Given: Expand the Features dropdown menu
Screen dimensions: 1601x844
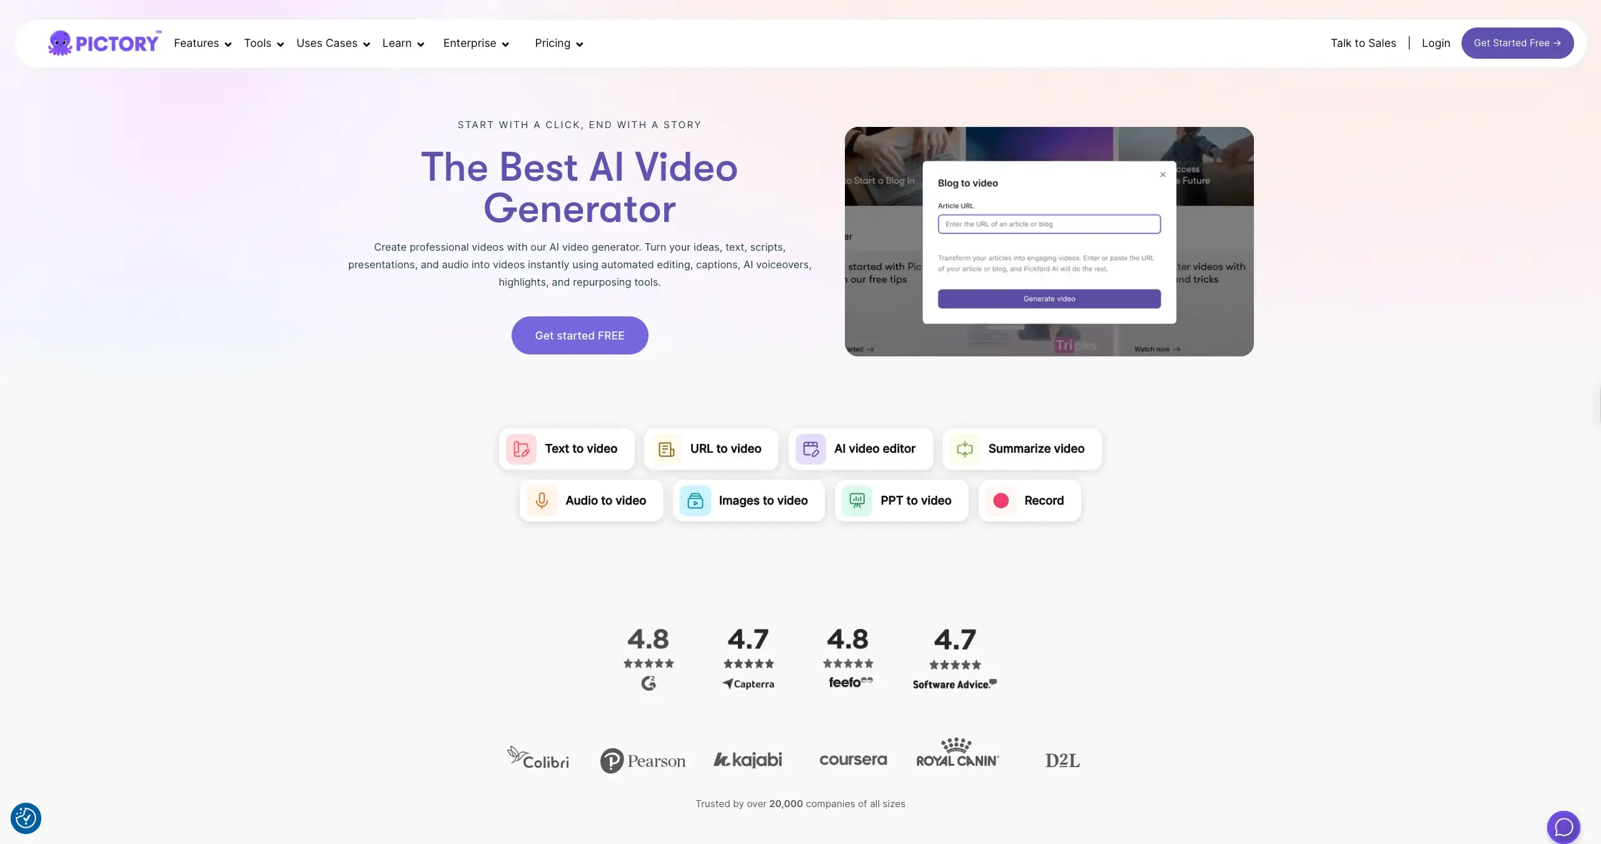Looking at the screenshot, I should click(203, 43).
